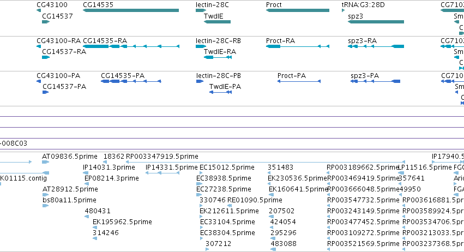
Task: Select the 314246 feature
Action: tap(95, 239)
